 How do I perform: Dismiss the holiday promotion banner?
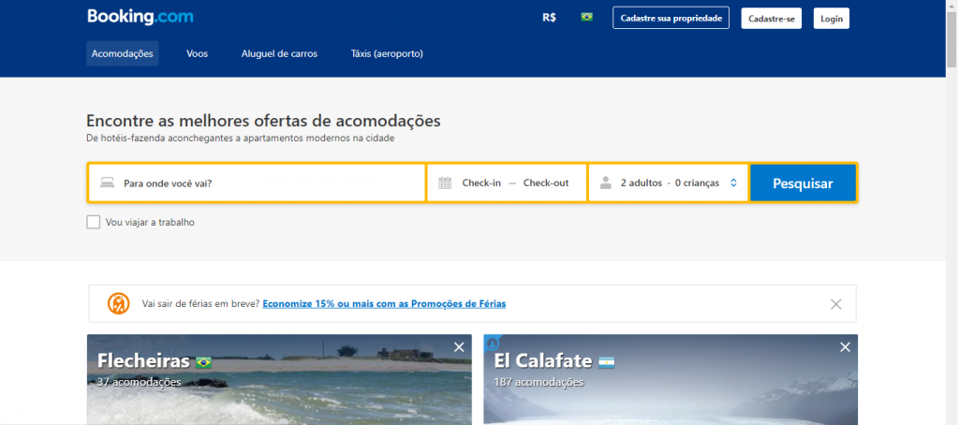coord(836,304)
